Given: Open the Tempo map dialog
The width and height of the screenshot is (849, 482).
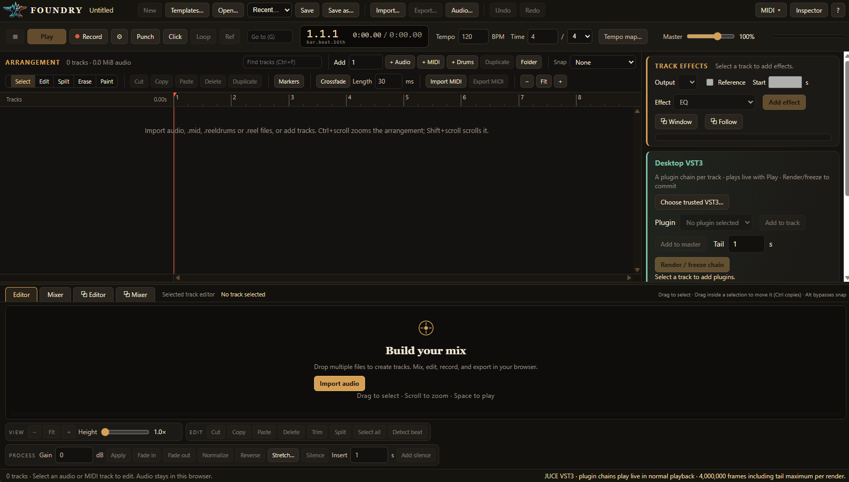Looking at the screenshot, I should click(x=623, y=37).
